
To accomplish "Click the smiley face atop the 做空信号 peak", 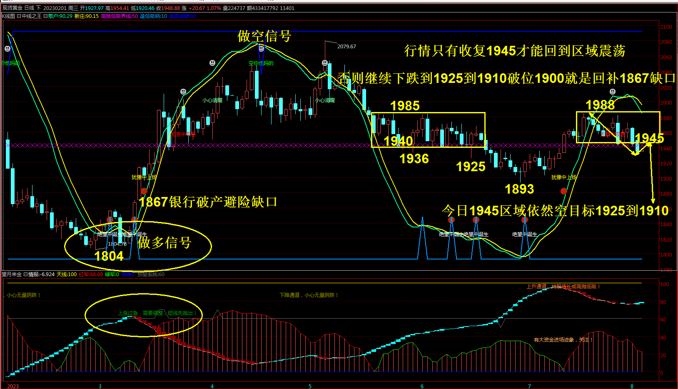I will click(x=262, y=49).
